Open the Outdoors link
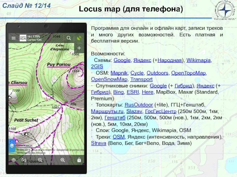The image size is (237, 177). point(157,73)
